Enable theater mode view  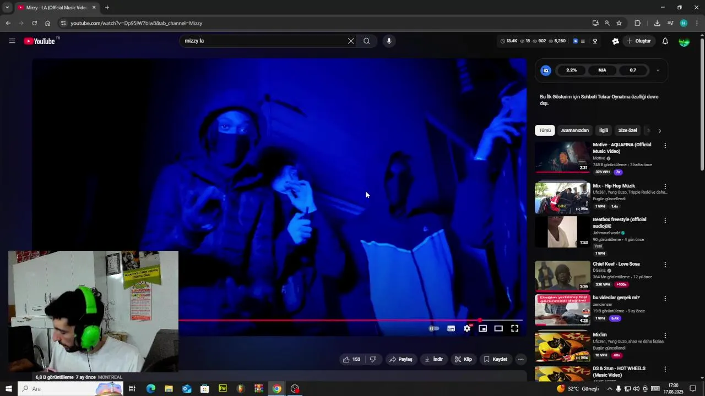tap(498, 328)
